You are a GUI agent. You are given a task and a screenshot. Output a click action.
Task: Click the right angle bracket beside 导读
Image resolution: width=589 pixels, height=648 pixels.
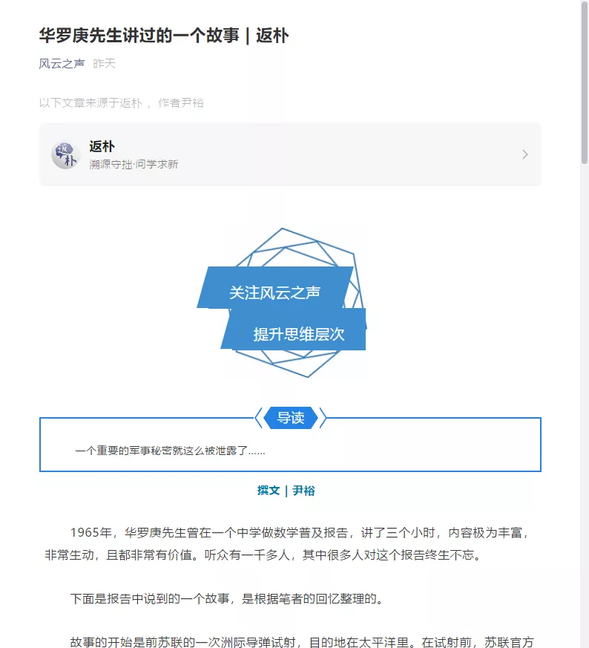pos(323,418)
